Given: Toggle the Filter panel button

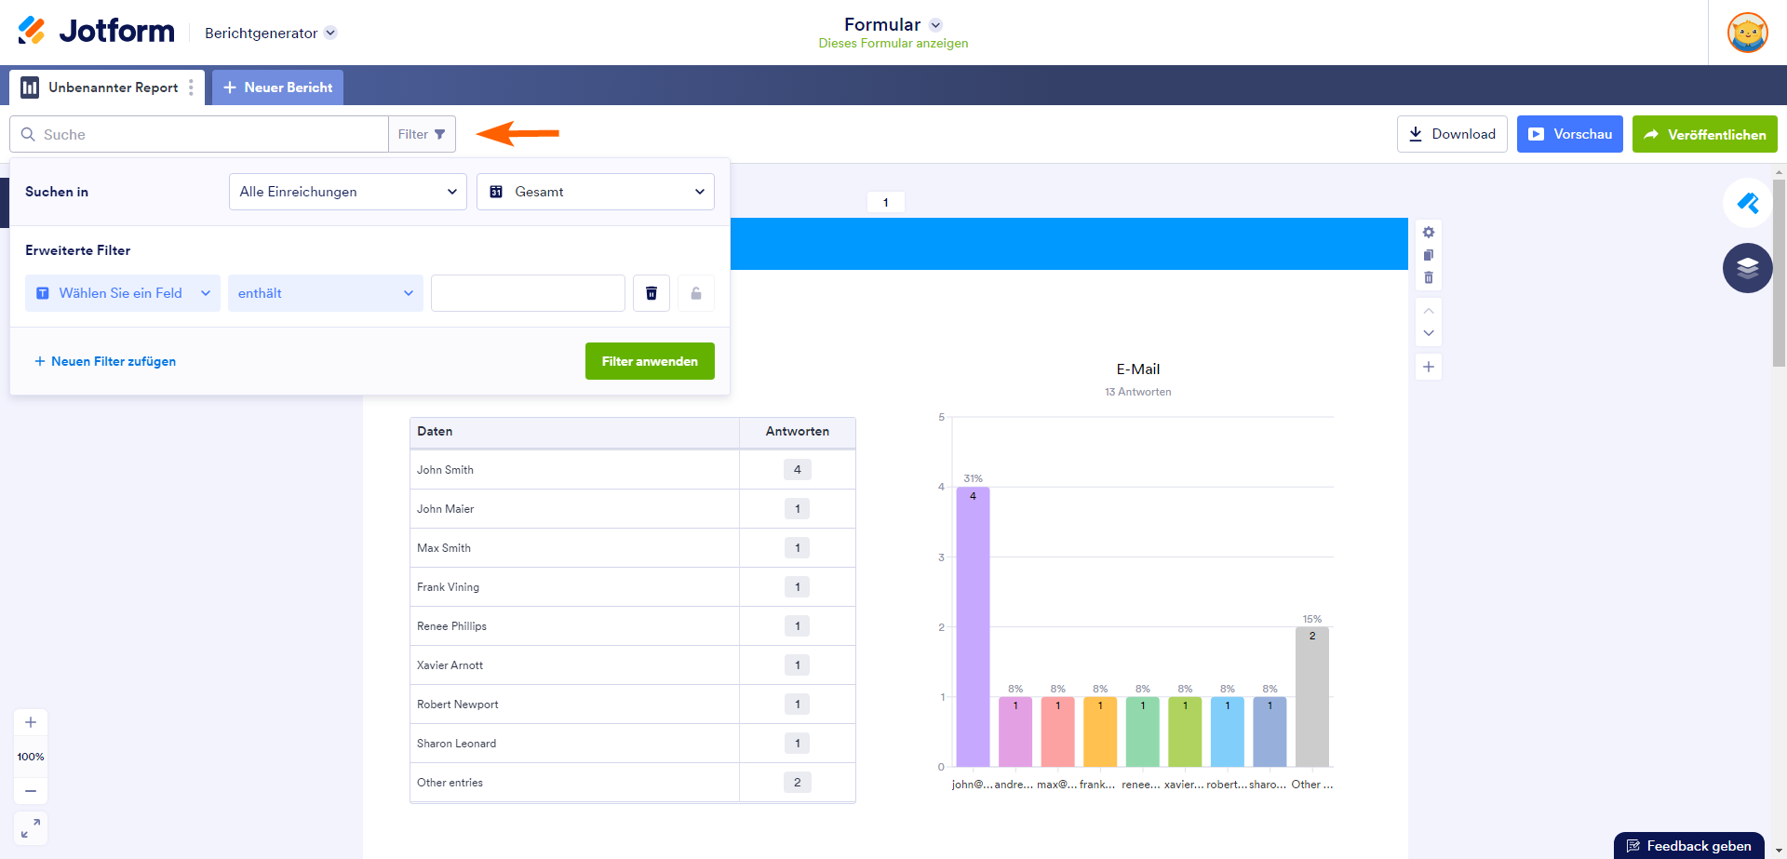Looking at the screenshot, I should (422, 134).
